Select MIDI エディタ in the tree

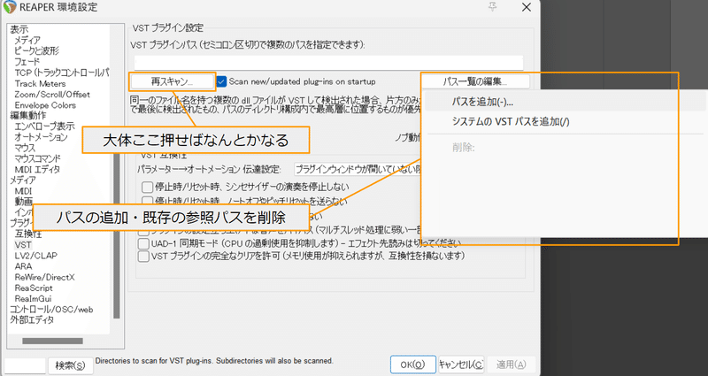tap(37, 169)
